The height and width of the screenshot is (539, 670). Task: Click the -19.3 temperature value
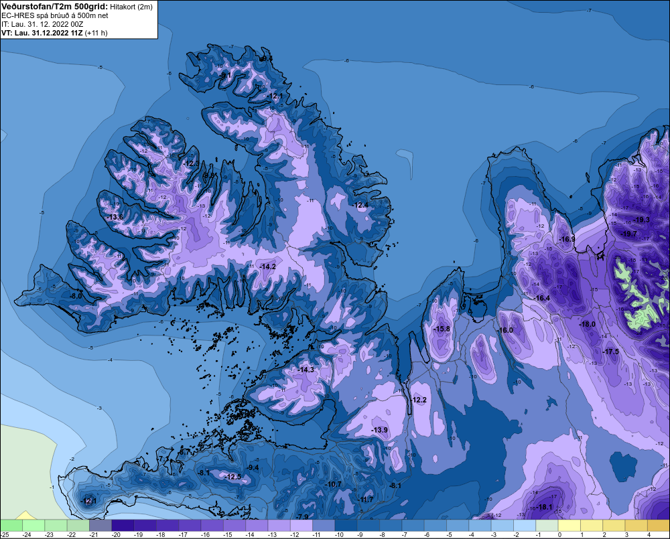point(641,220)
